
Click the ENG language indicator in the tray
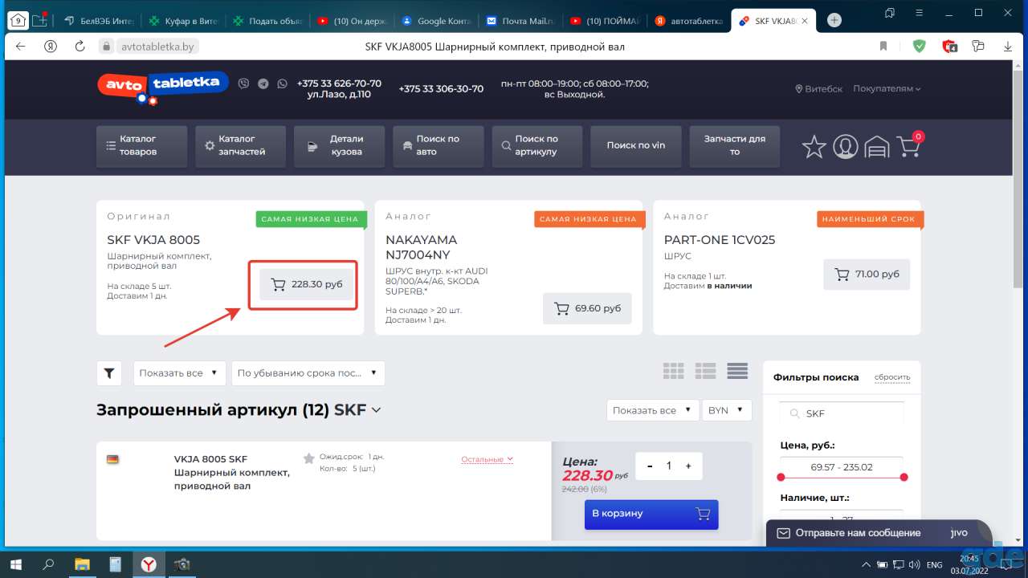pyautogui.click(x=934, y=565)
